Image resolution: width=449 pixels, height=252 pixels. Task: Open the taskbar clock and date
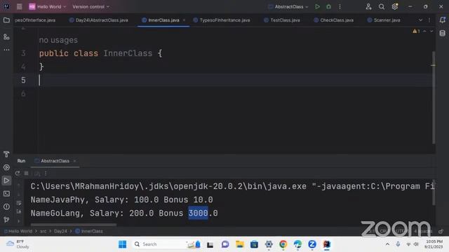(x=434, y=244)
